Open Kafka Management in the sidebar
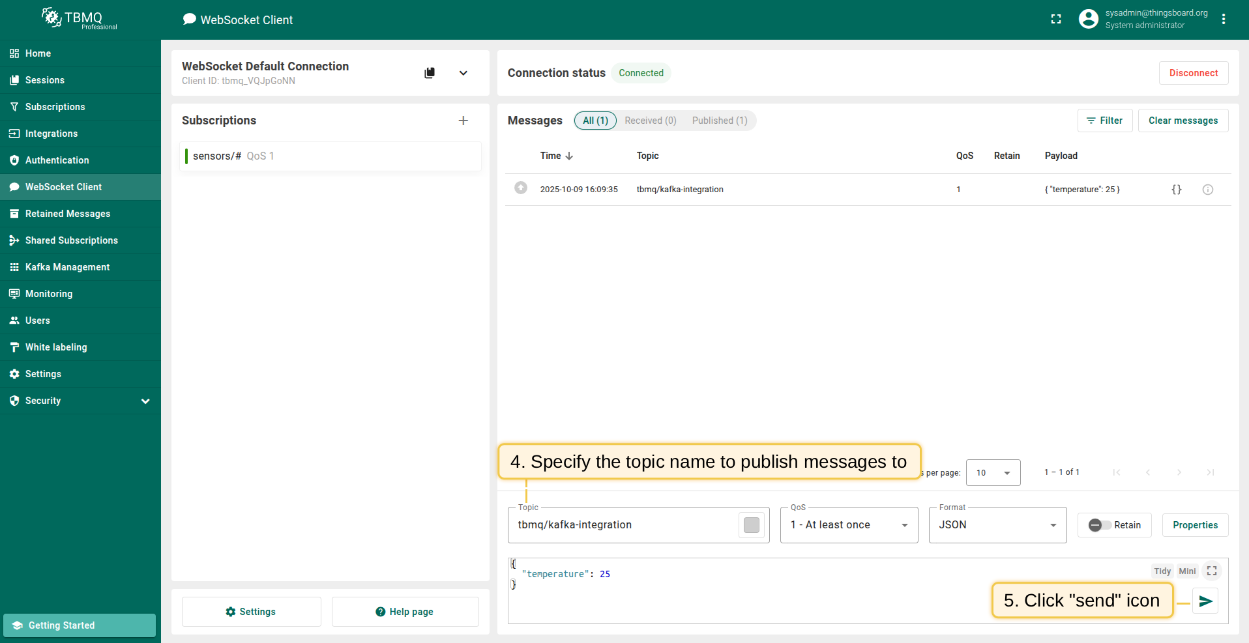 pos(67,267)
